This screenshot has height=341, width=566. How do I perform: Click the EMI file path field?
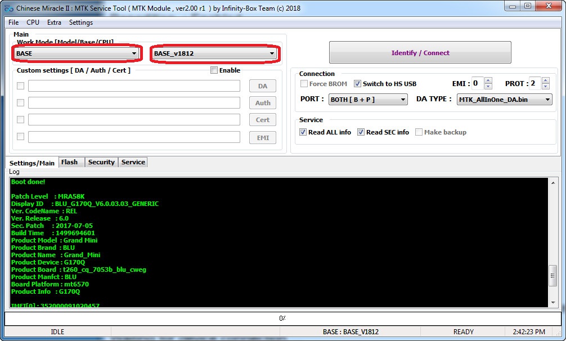click(x=134, y=137)
